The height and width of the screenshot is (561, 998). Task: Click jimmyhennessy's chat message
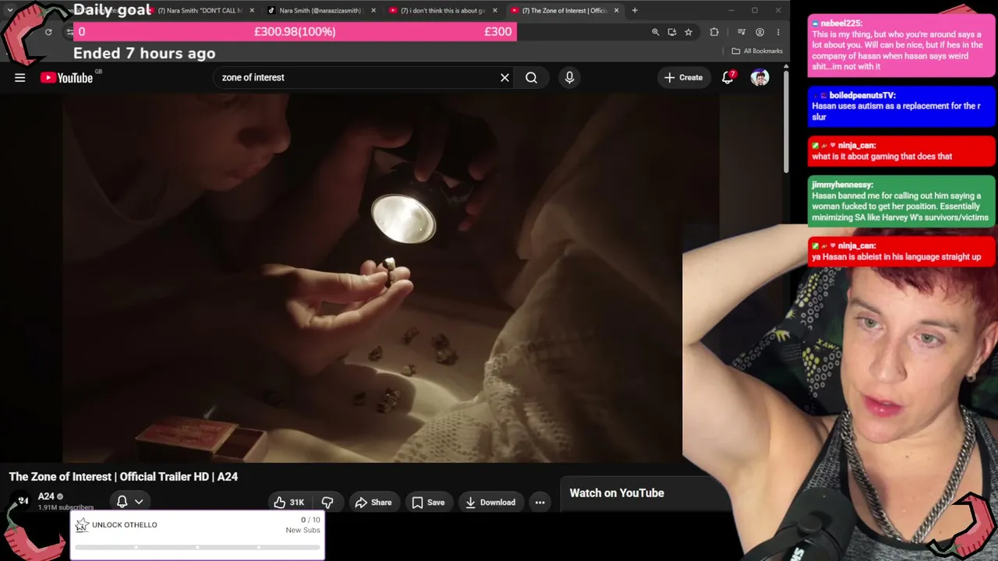901,201
